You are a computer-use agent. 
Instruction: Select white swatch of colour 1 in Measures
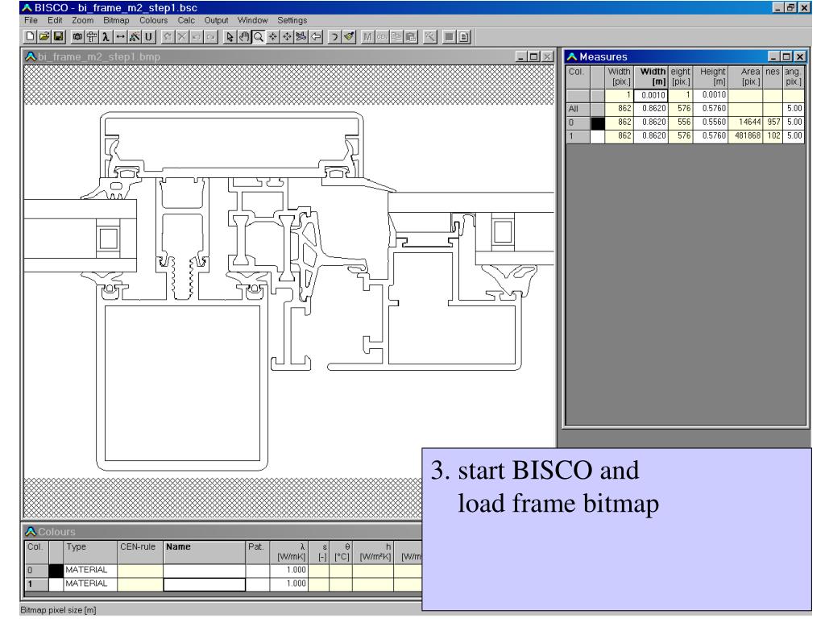point(597,135)
